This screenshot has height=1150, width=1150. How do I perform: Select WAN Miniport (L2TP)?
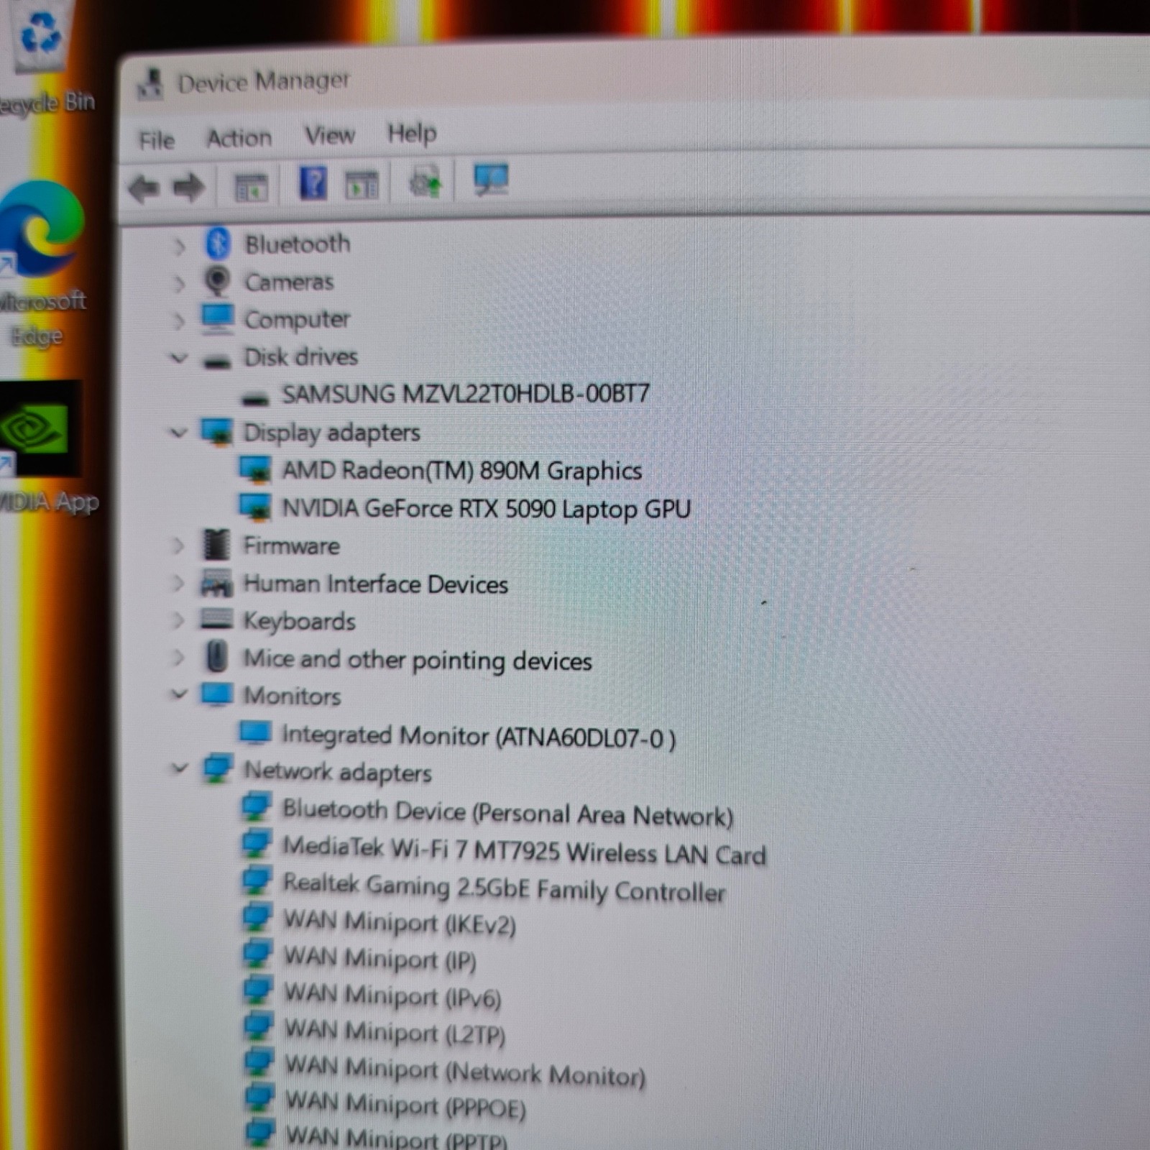click(x=395, y=1032)
